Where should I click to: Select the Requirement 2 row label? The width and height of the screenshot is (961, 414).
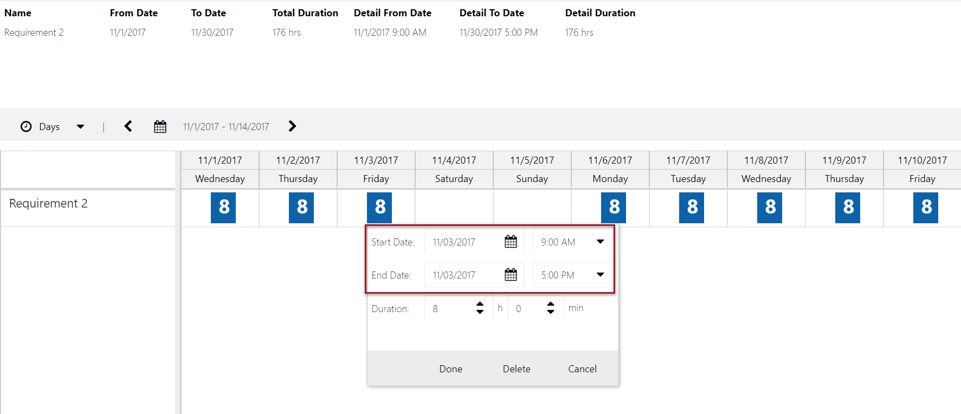48,204
